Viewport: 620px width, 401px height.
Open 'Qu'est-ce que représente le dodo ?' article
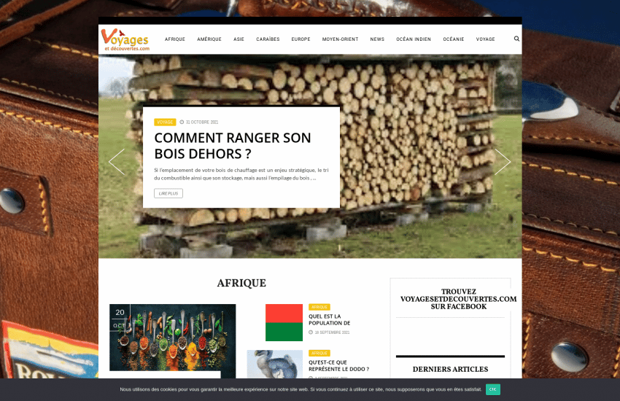pos(338,365)
